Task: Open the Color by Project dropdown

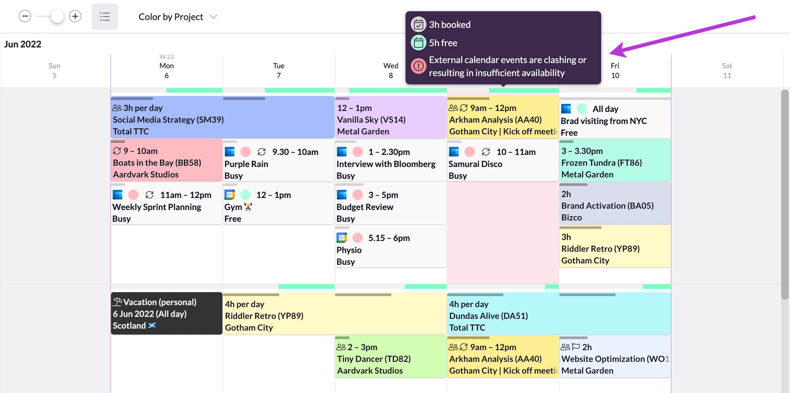Action: (178, 17)
